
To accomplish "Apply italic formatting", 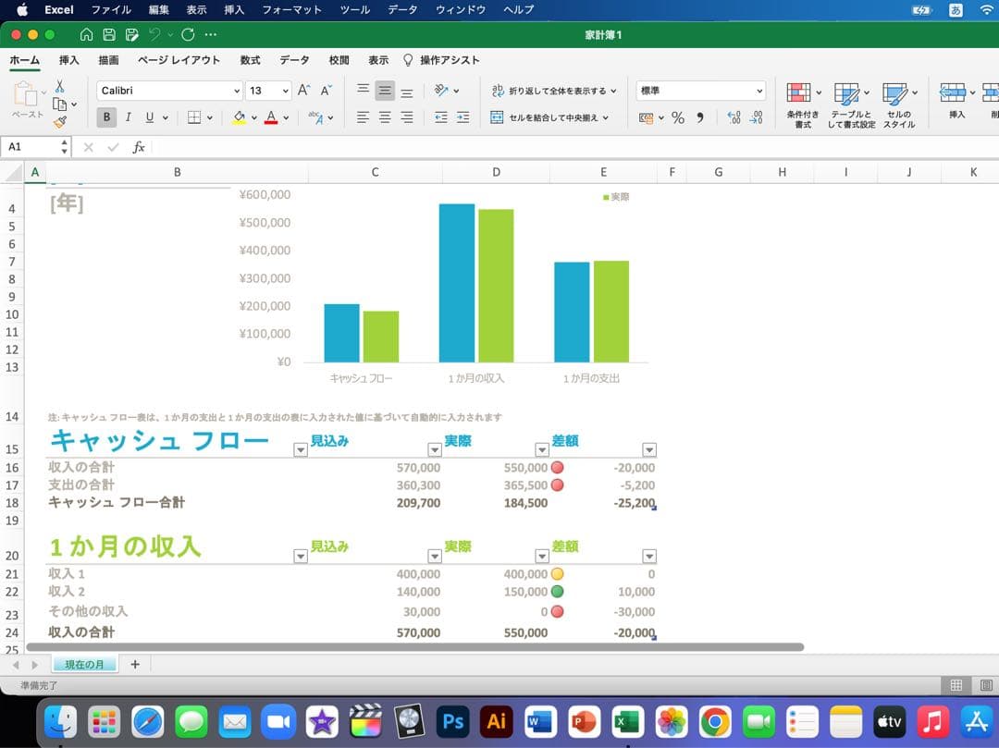I will pyautogui.click(x=129, y=116).
